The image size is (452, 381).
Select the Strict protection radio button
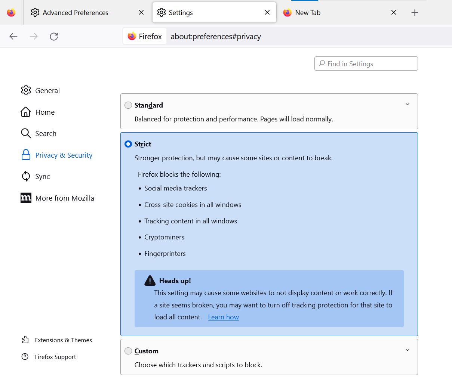[128, 144]
